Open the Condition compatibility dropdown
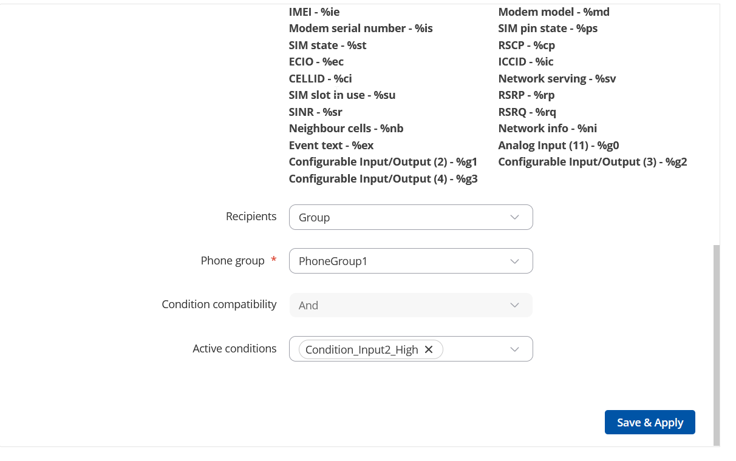The width and height of the screenshot is (736, 461). point(411,305)
